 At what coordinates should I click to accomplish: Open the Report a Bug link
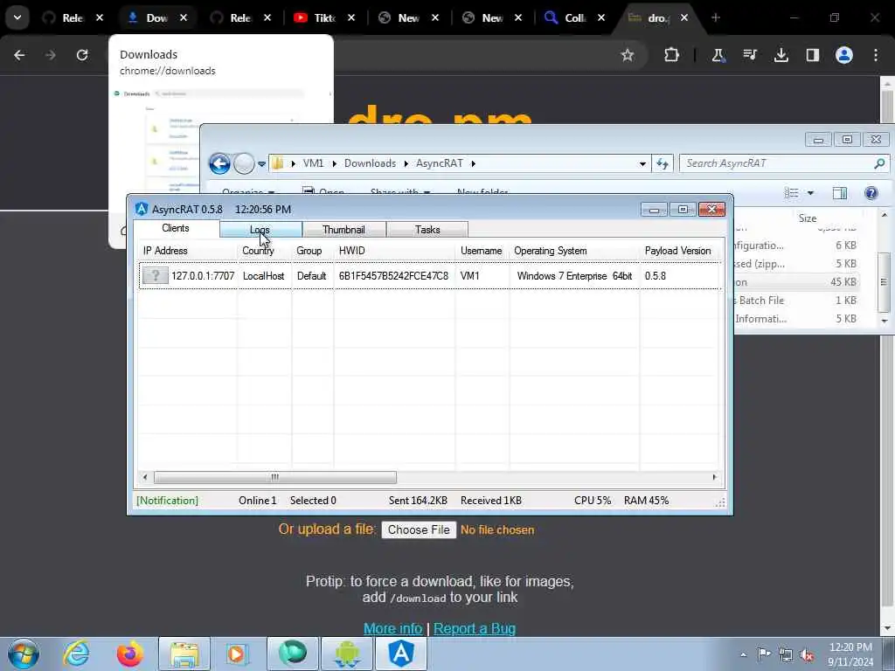coord(475,628)
